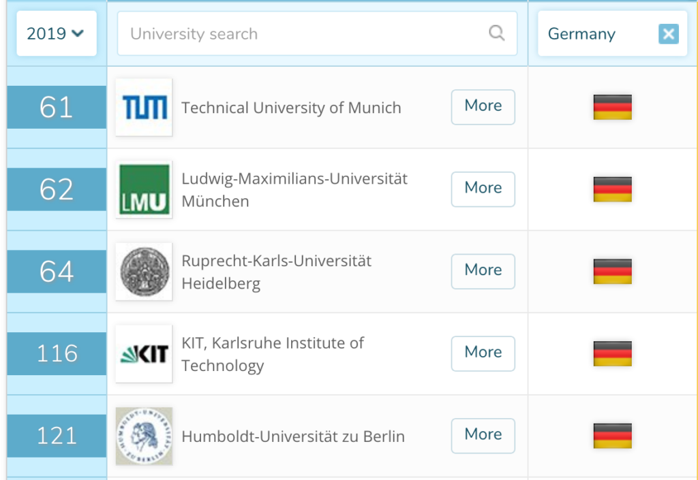Open More for Ludwig-Maximilians-Universität München
Image resolution: width=698 pixels, height=480 pixels.
(483, 189)
